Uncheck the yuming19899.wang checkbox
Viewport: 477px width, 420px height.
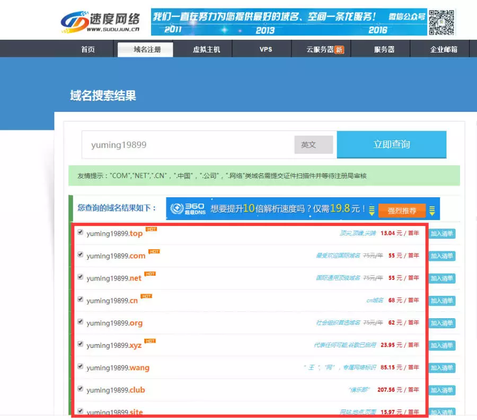pos(81,366)
